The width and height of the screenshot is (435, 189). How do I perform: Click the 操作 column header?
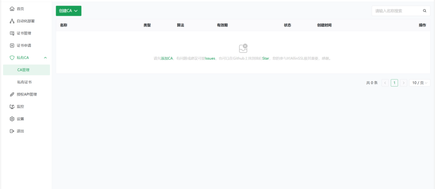pyautogui.click(x=422, y=25)
